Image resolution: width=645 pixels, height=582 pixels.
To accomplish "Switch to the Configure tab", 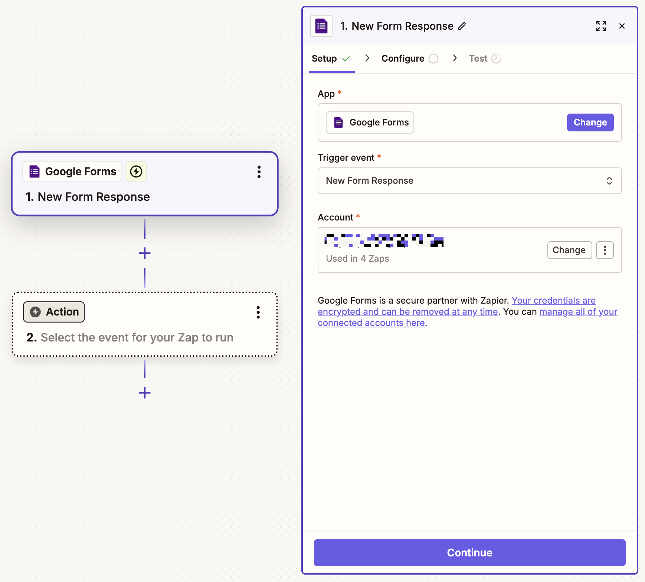I will click(x=410, y=59).
